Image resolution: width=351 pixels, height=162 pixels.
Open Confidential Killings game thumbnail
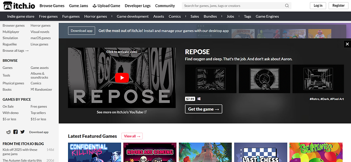(x=95, y=152)
